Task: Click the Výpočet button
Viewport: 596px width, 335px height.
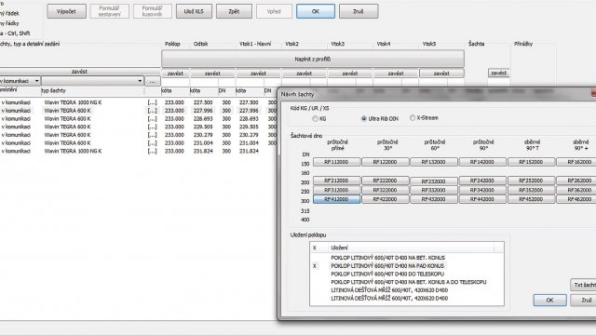Action: click(66, 11)
